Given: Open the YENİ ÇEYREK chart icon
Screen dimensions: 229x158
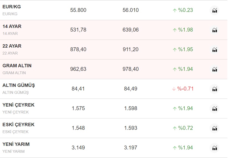Looking at the screenshot, I should (x=214, y=109).
